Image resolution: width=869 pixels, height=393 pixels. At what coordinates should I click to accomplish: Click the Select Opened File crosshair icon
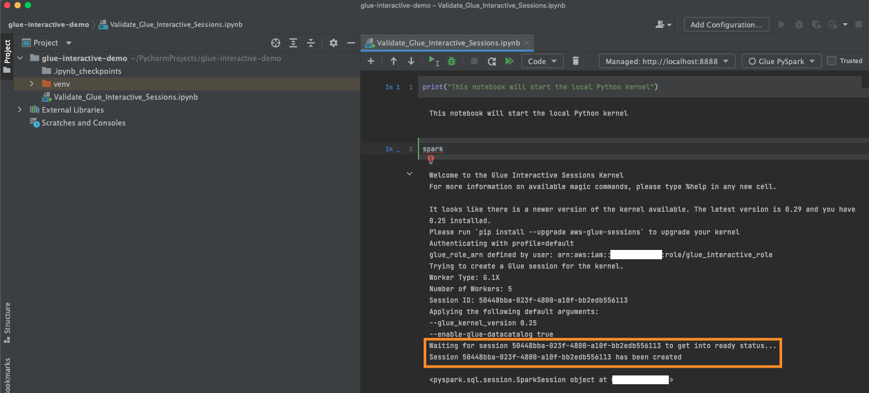(x=276, y=43)
